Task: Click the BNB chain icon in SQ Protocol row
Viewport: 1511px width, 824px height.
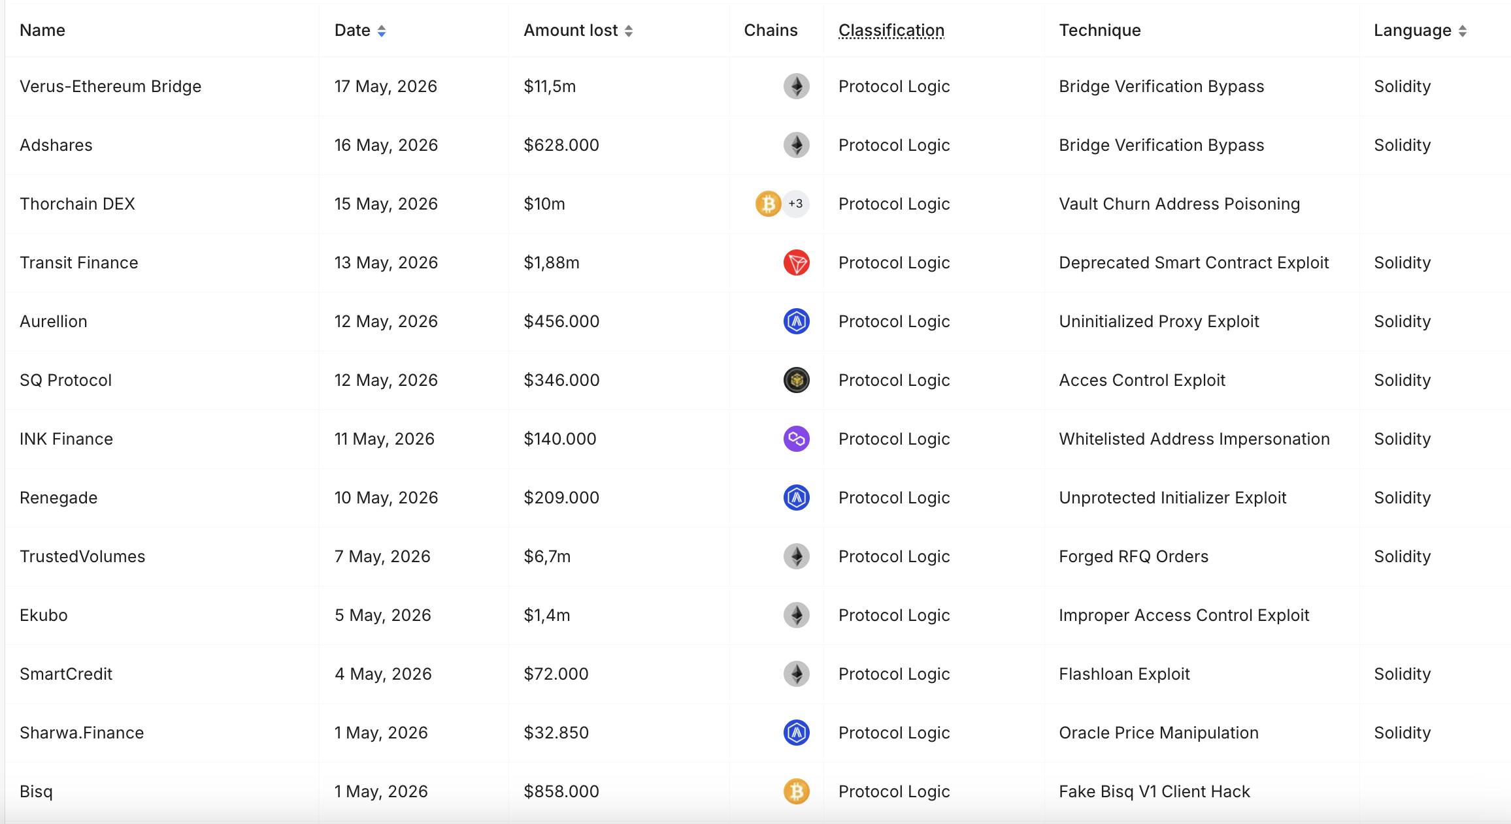Action: pos(796,380)
